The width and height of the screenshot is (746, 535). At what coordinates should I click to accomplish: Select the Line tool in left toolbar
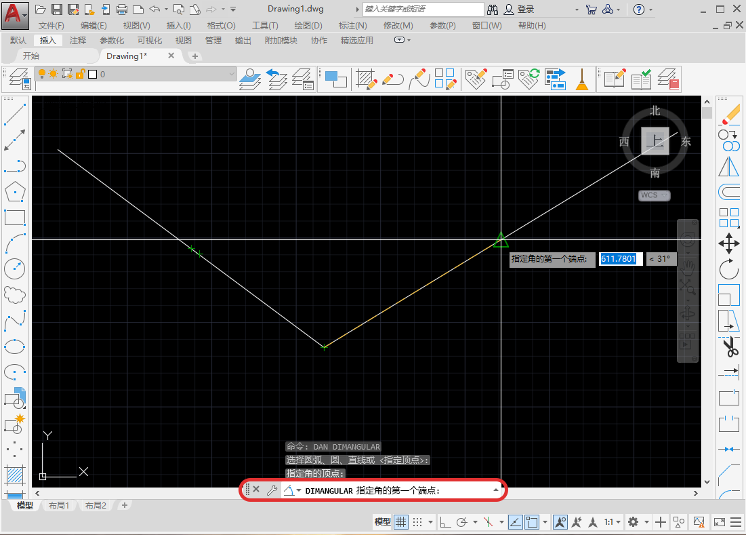pos(15,114)
